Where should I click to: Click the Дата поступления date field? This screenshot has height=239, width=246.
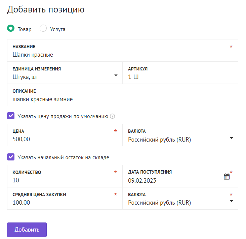(x=180, y=176)
